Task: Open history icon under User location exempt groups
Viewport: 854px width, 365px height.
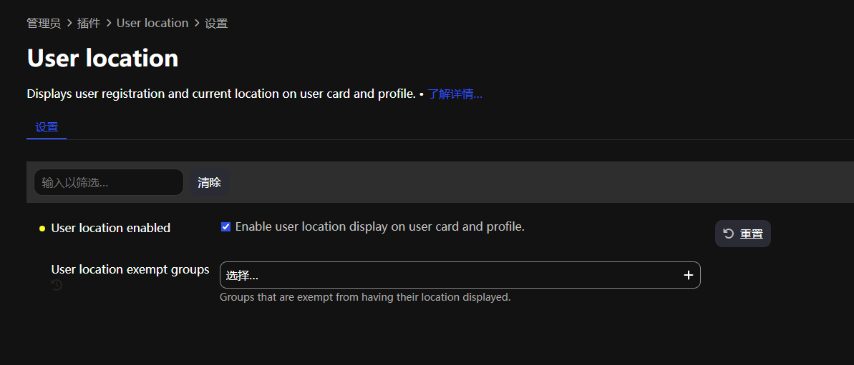Action: coord(57,285)
